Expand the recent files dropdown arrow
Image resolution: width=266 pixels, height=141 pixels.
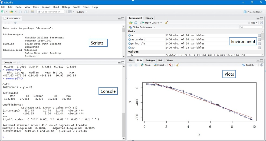click(x=15, y=12)
